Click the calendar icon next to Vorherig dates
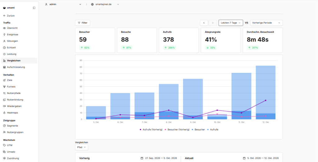The width and height of the screenshot is (318, 162). (142, 158)
